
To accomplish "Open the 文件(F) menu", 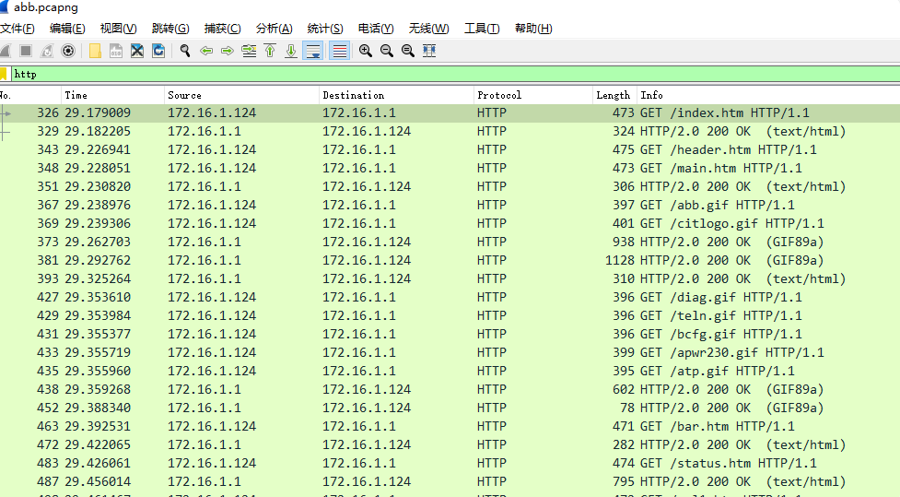I will pos(18,29).
